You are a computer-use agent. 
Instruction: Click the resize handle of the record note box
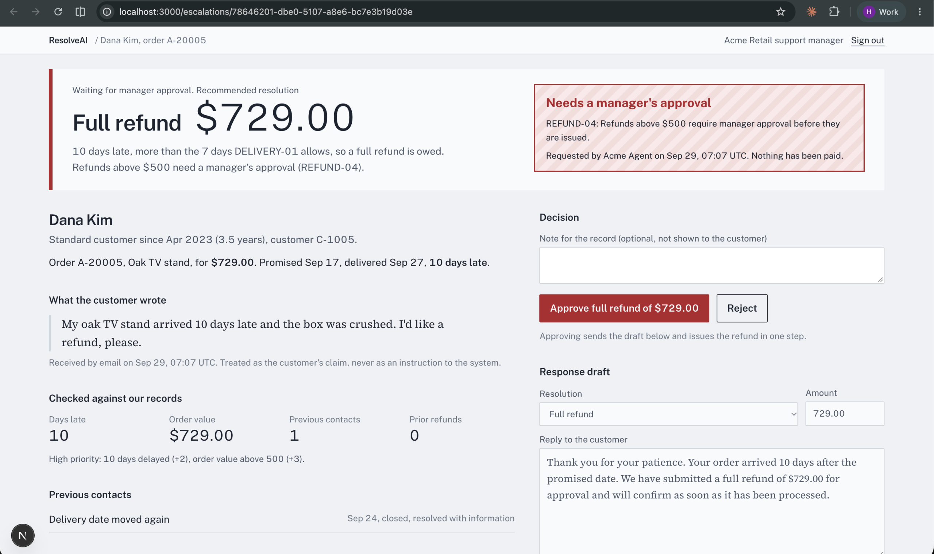coord(880,280)
